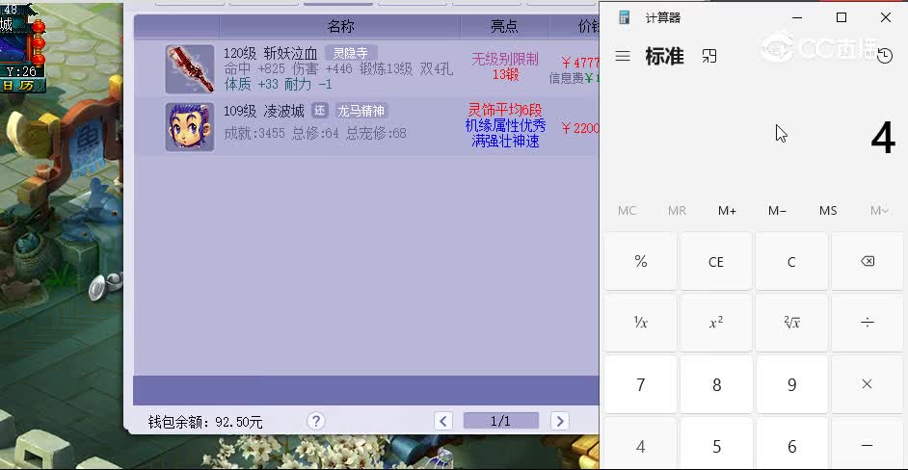Minimize the calculator window
The image size is (908, 470).
point(797,17)
